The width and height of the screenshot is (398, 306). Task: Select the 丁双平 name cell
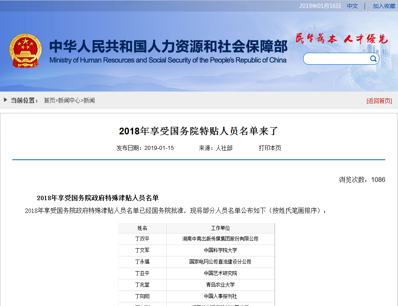(x=142, y=239)
